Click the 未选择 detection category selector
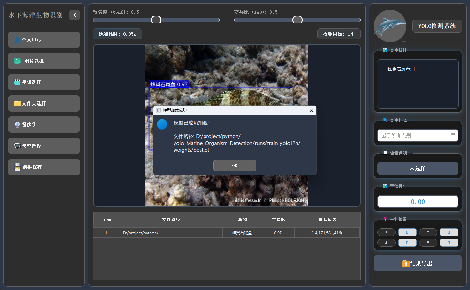Viewport: 470px width, 290px height. coord(417,168)
